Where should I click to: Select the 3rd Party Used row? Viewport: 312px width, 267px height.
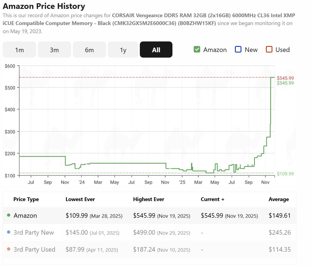150,249
